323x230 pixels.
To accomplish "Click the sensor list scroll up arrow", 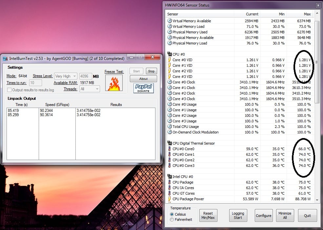I will tap(317, 13).
